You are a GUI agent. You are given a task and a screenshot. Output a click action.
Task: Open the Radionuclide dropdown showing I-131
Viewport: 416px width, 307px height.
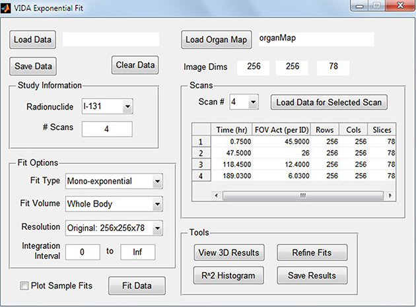coord(108,106)
